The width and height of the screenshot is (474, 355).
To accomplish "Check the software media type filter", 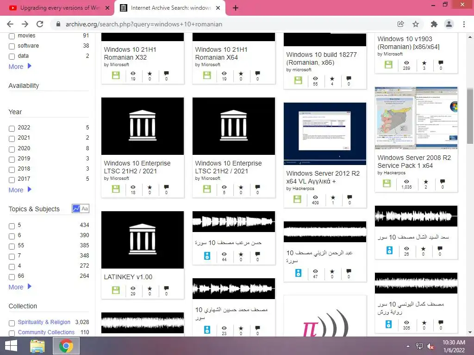I will coord(12,46).
